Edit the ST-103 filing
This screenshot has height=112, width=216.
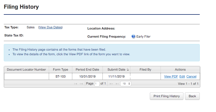click(182, 76)
